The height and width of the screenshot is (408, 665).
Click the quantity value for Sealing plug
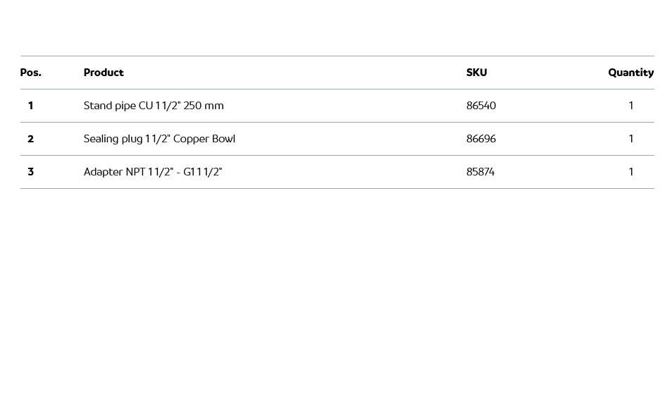[630, 139]
